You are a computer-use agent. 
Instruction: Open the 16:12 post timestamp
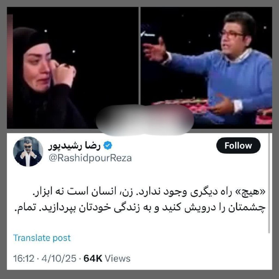click(x=23, y=258)
